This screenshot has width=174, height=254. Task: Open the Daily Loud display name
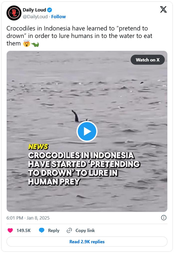[x=34, y=10]
